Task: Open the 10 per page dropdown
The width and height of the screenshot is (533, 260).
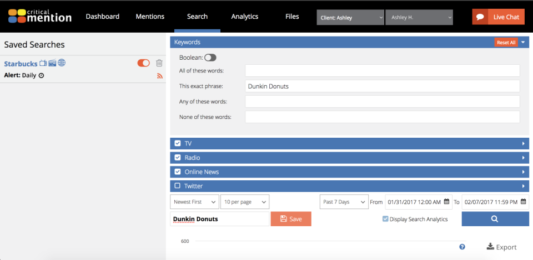Action: [245, 202]
